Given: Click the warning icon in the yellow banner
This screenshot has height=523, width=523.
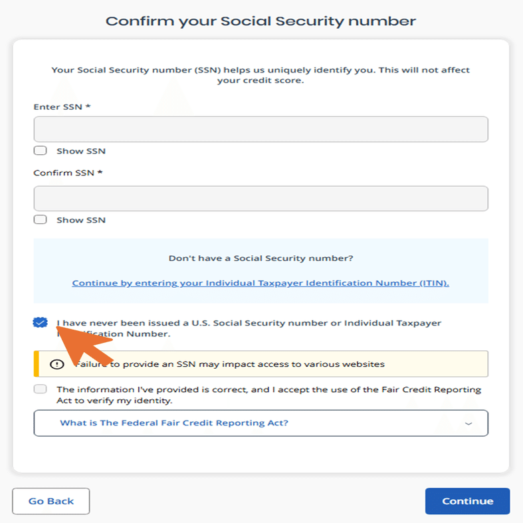Looking at the screenshot, I should 57,364.
